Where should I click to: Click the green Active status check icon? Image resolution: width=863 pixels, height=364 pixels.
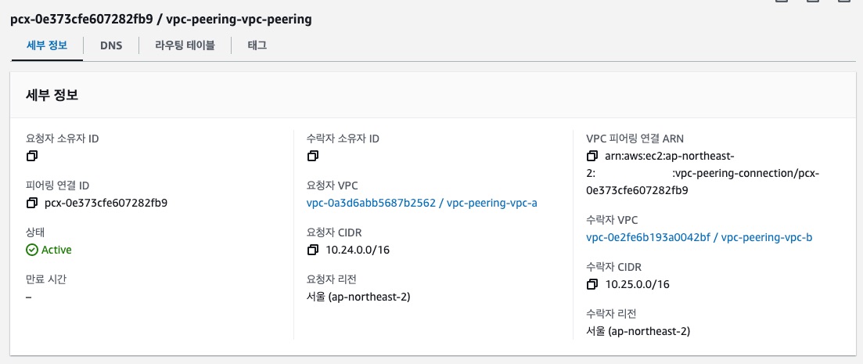click(31, 250)
